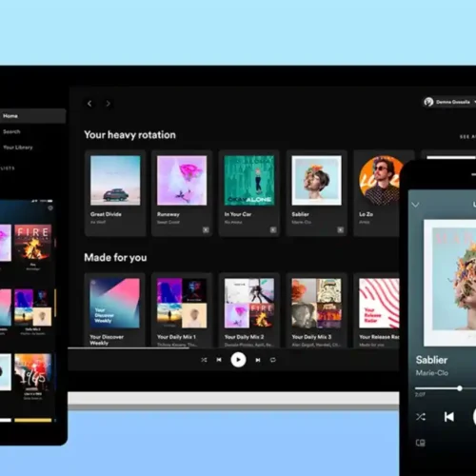Click 'Your Daily Mix 1' label text
Viewport: 476px width, 476px height.
pyautogui.click(x=176, y=337)
